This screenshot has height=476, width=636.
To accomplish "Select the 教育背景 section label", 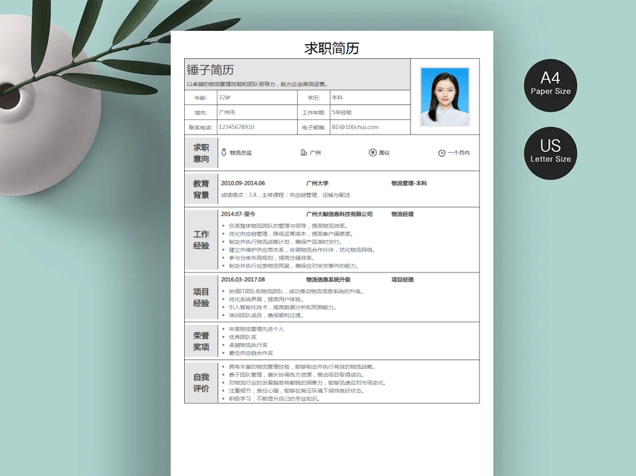I will (x=201, y=189).
